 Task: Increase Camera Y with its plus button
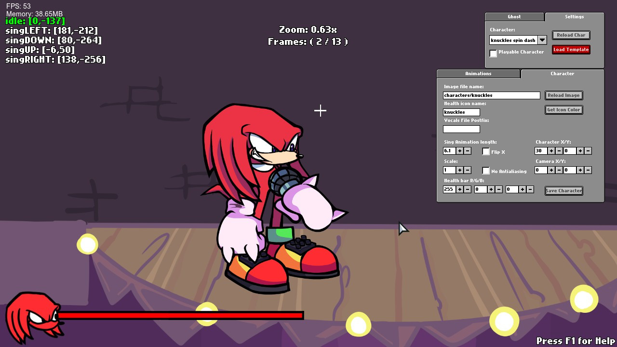pos(580,170)
